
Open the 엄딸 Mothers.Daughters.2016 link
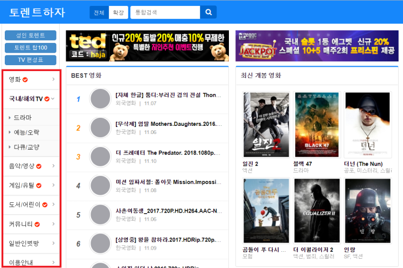168,124
